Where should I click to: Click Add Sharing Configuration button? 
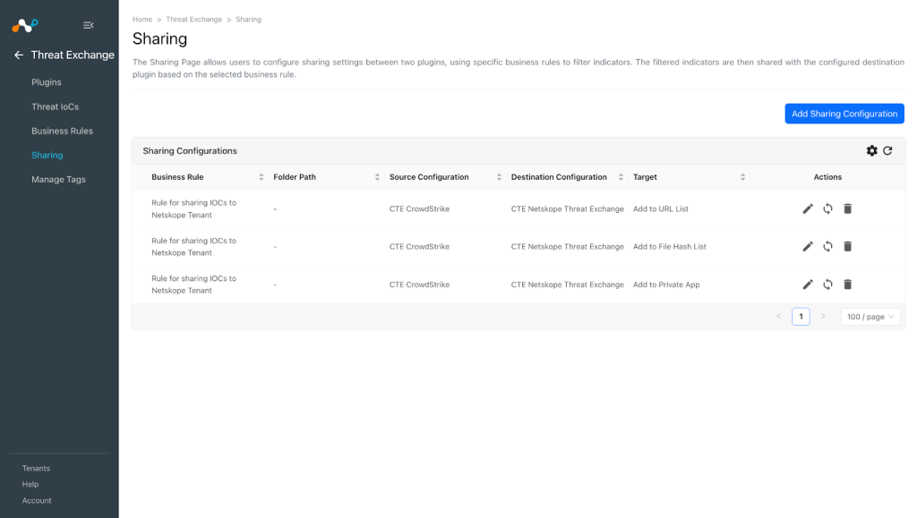point(844,114)
